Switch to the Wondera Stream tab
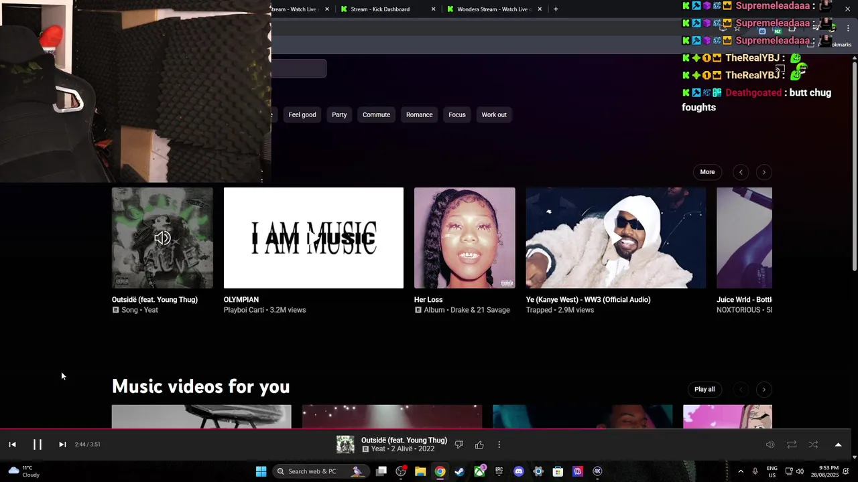Screen dimensions: 858x482 pos(493,9)
